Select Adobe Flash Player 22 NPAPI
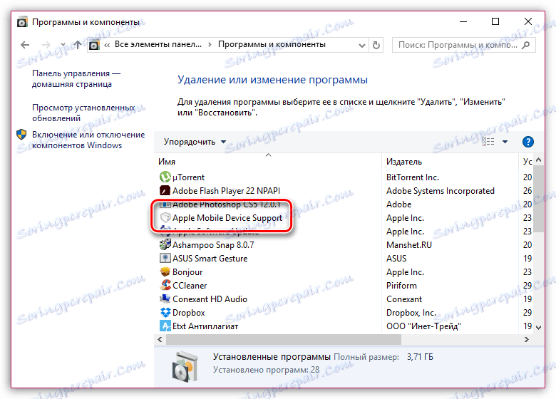 coord(226,191)
